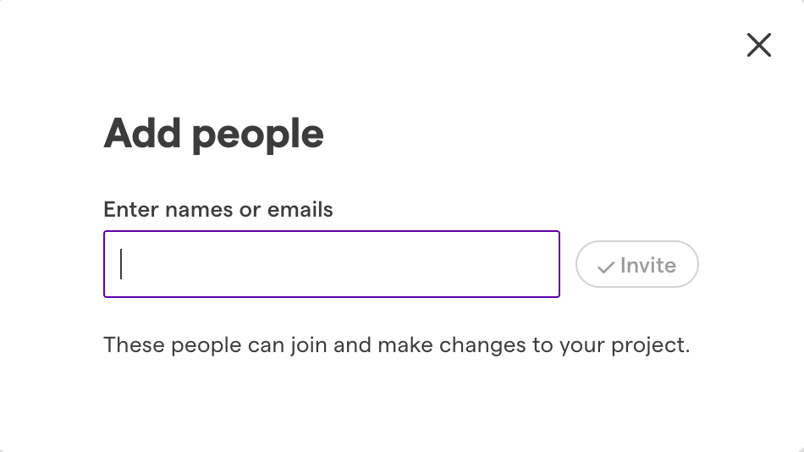Select the X icon at top right

pos(759,45)
